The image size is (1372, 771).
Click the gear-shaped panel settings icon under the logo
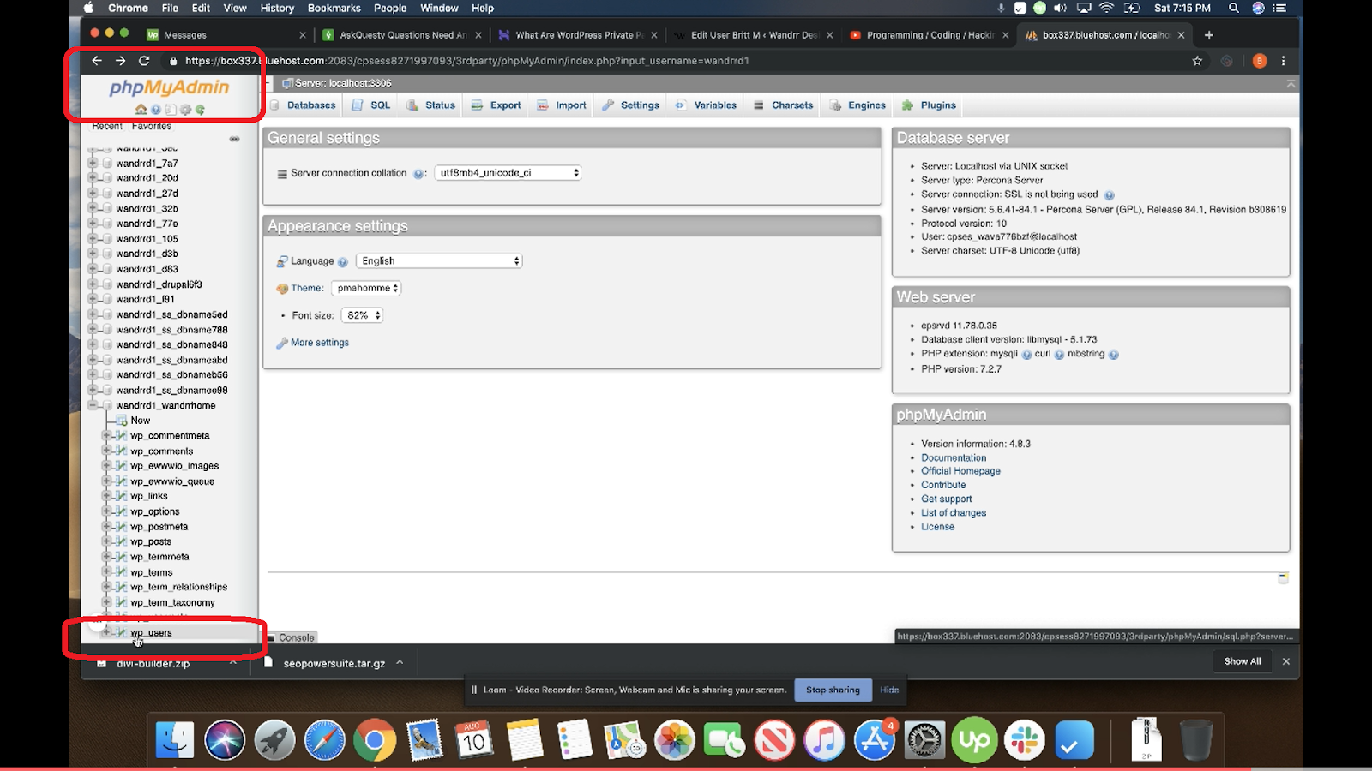pyautogui.click(x=185, y=109)
